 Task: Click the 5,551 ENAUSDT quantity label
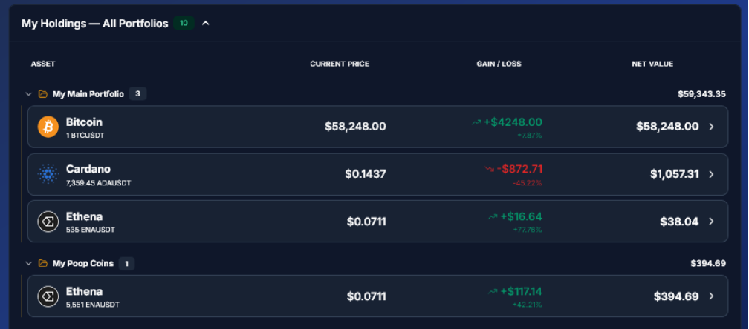93,305
